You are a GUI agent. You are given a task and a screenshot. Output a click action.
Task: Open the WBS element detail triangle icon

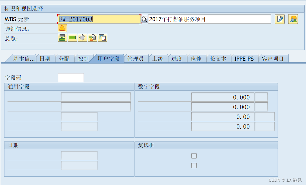coord(62,28)
